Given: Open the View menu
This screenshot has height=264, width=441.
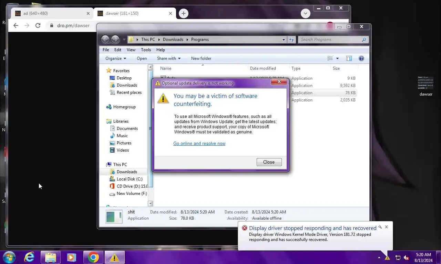Looking at the screenshot, I should 131,50.
